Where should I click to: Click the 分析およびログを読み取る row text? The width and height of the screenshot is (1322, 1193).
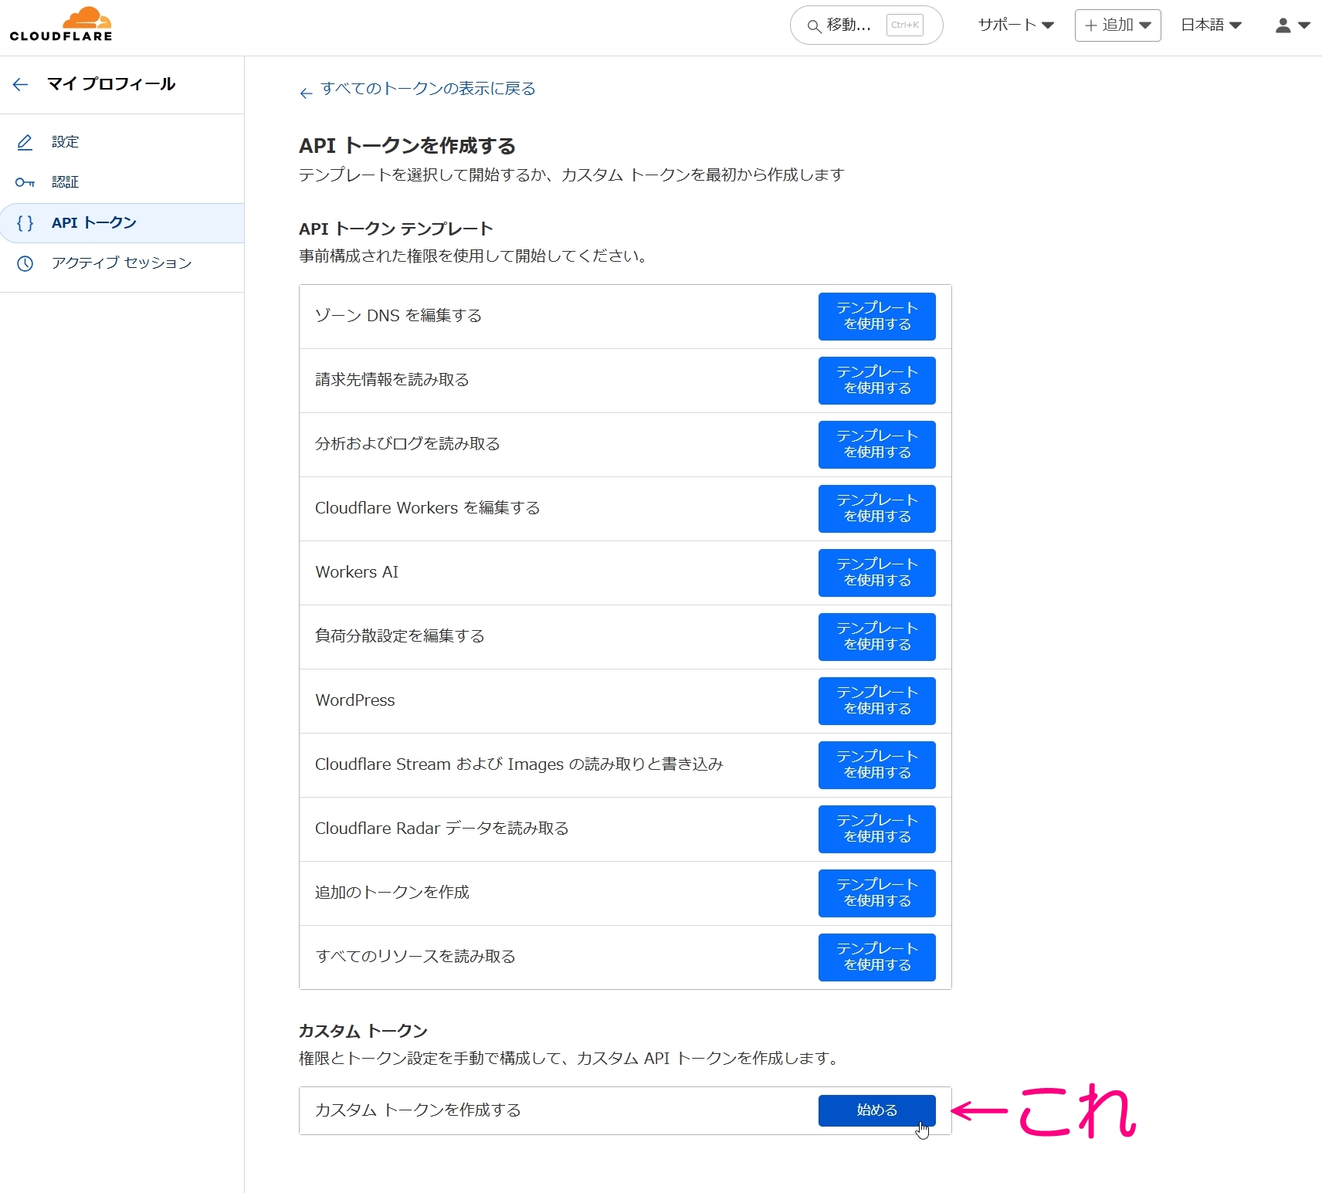coord(408,444)
